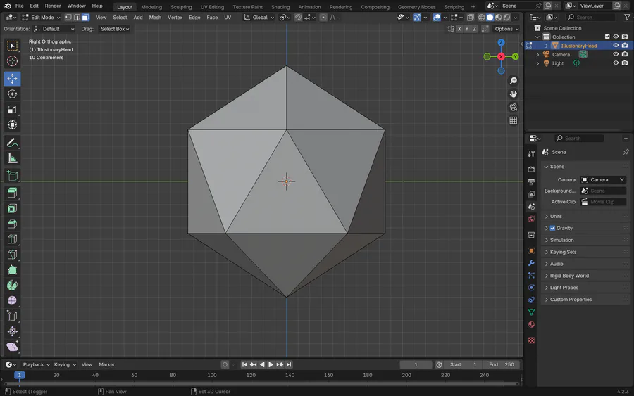
Task: Select the Smooth vertices tool
Action: coord(12,300)
